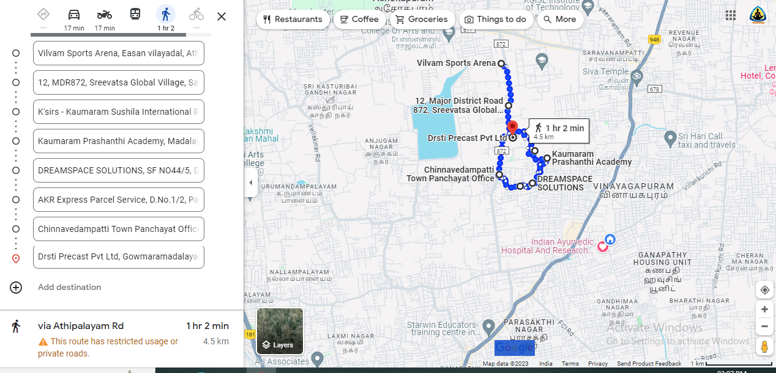This screenshot has width=776, height=373.
Task: Edit the Vilvam Sports Arena starting point
Action: click(118, 53)
